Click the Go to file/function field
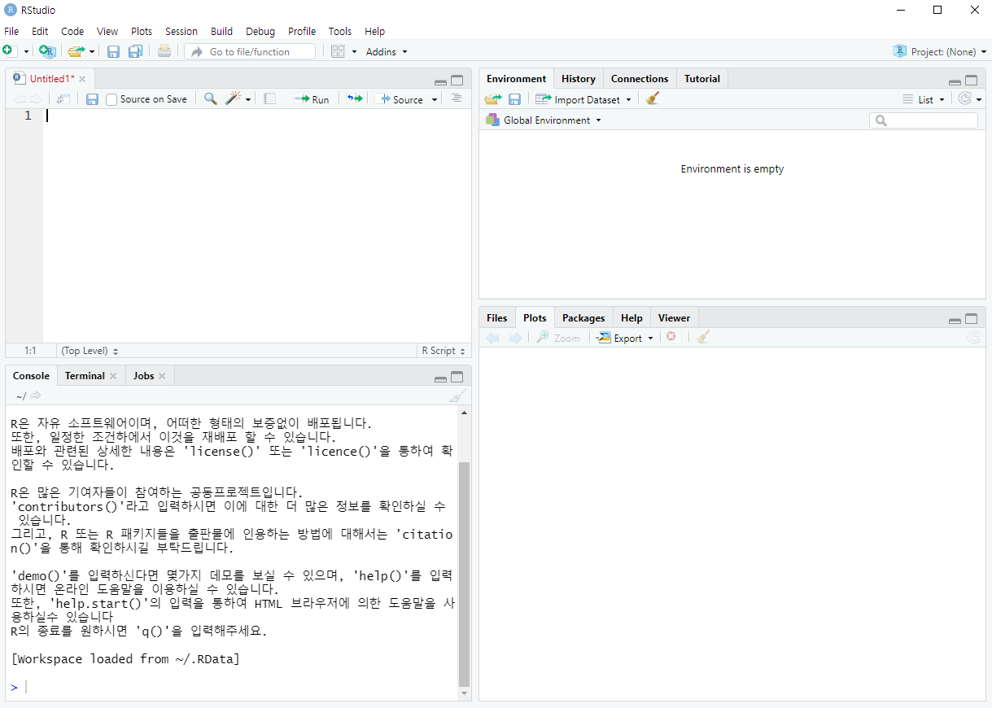The height and width of the screenshot is (708, 992). (250, 51)
